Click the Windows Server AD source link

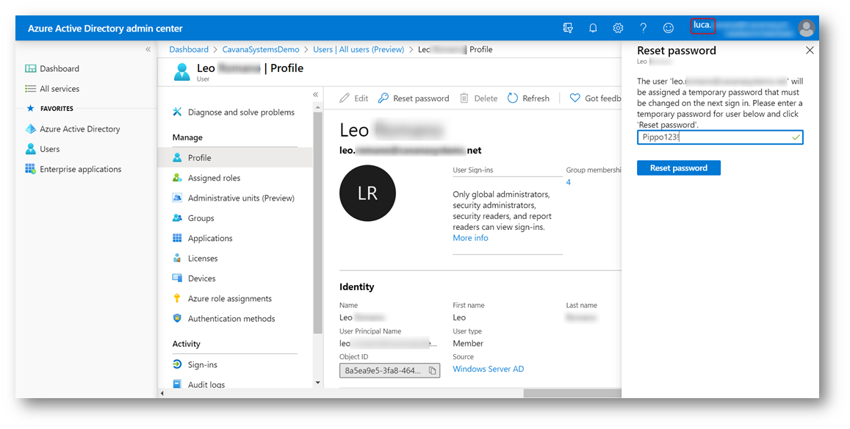coord(488,369)
